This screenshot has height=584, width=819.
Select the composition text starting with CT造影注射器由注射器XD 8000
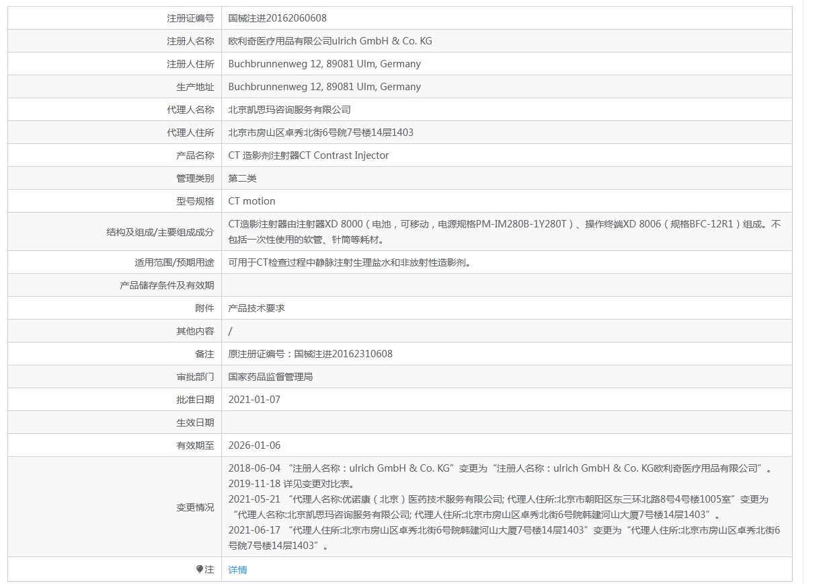pos(505,231)
